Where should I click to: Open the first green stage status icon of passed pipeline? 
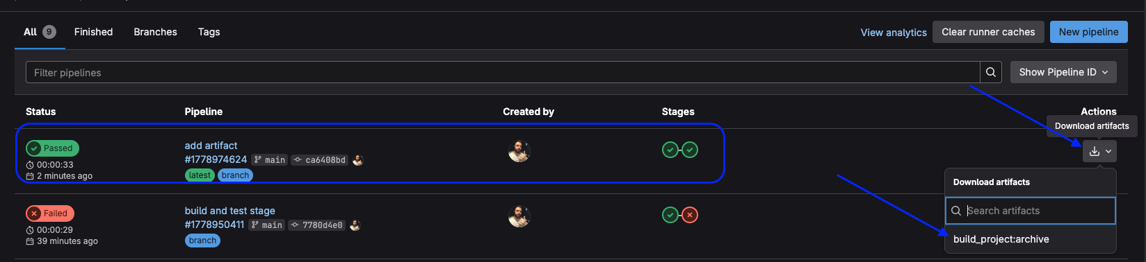tap(670, 150)
